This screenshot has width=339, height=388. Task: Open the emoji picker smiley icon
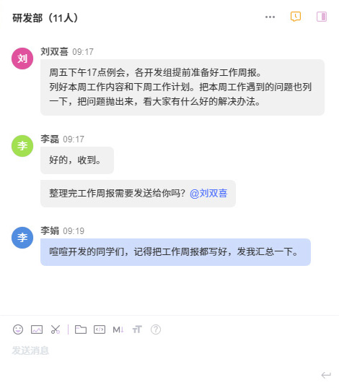tap(18, 329)
